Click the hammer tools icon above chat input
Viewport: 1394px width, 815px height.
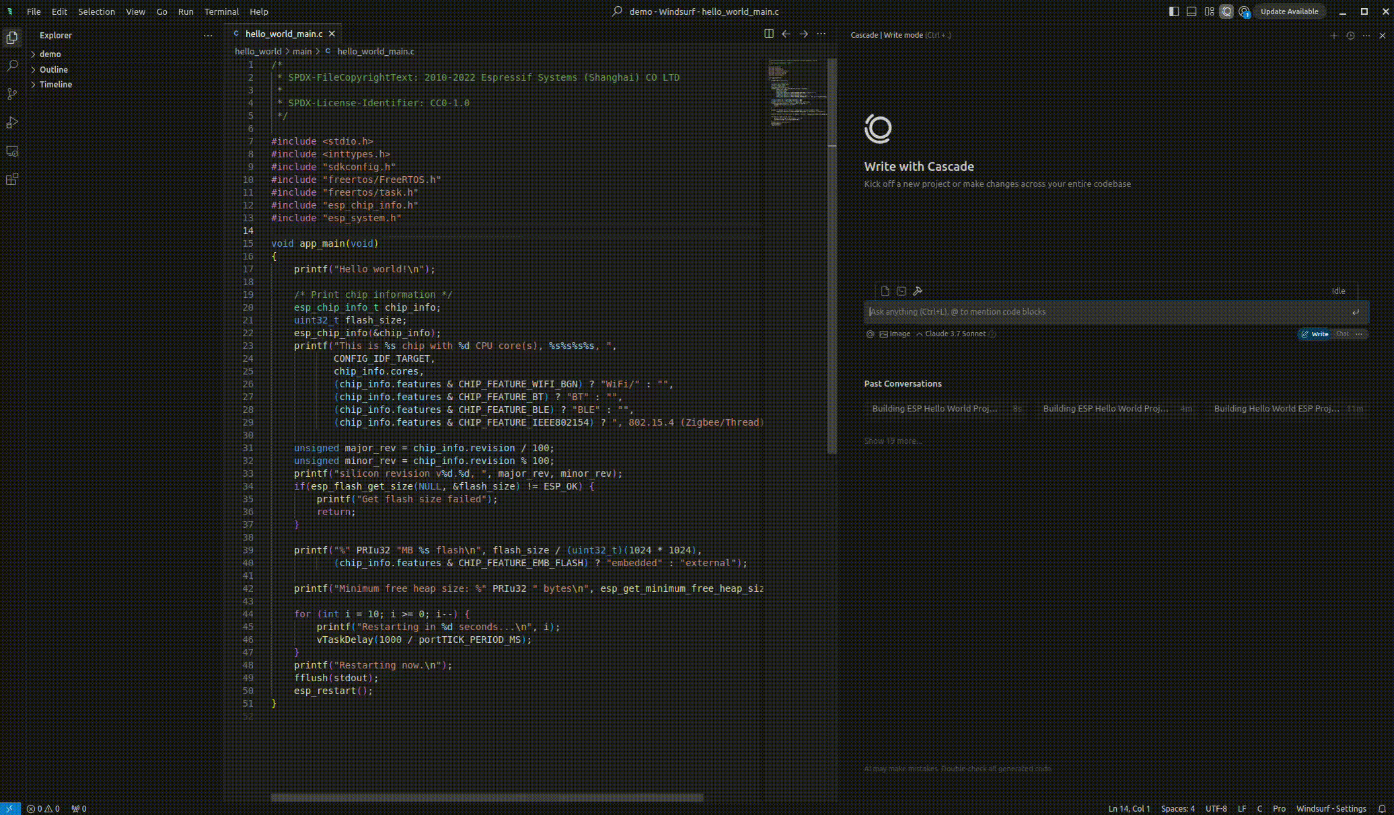(918, 291)
